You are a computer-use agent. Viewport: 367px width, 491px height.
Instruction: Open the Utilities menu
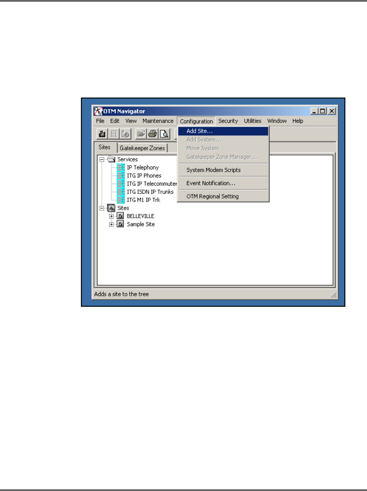[x=253, y=121]
